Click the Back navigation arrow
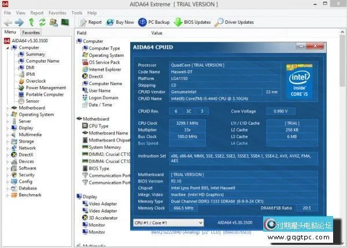 8,23
